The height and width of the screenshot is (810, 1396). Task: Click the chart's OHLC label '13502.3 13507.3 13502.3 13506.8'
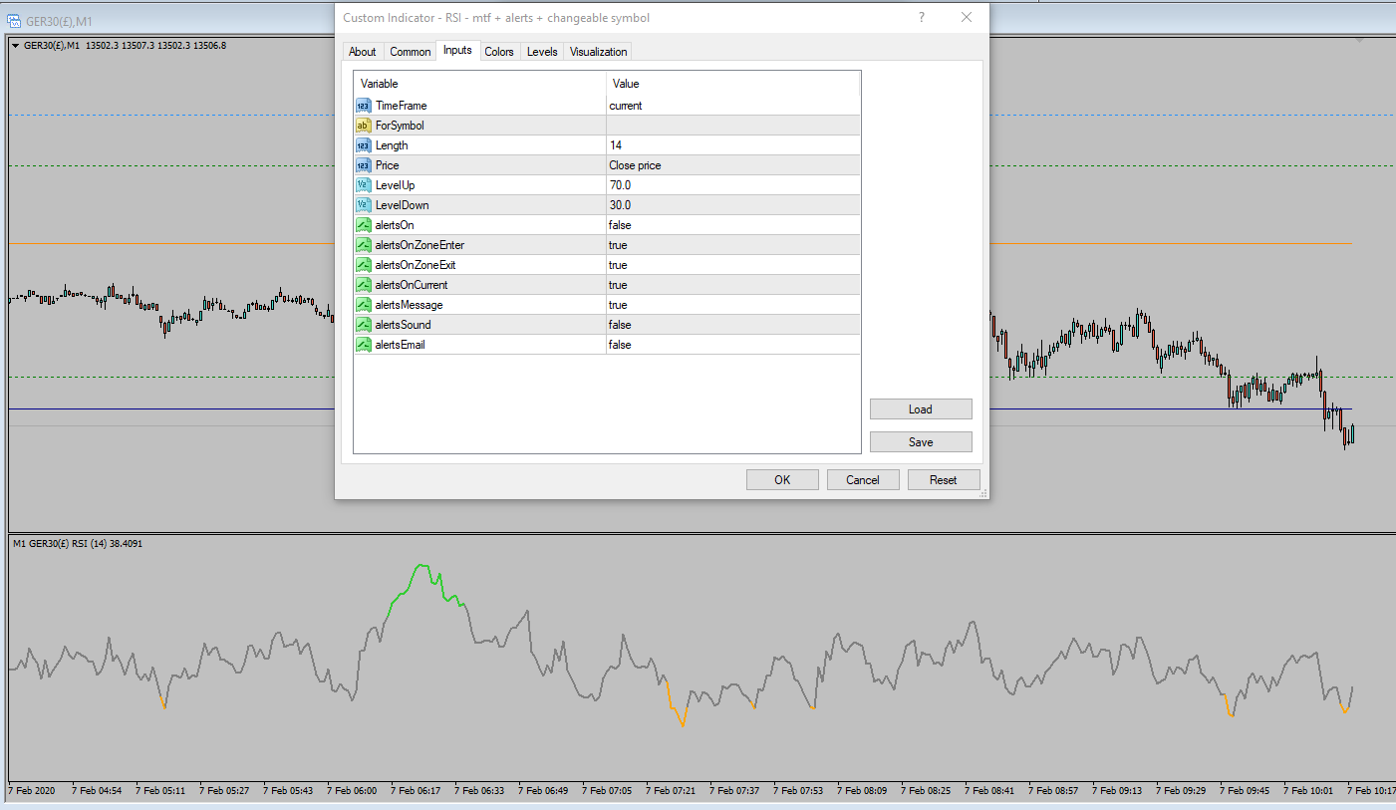156,45
